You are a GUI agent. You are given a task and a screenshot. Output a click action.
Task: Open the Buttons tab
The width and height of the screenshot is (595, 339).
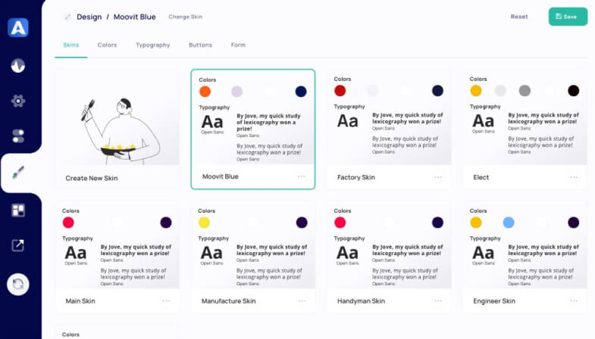[200, 45]
